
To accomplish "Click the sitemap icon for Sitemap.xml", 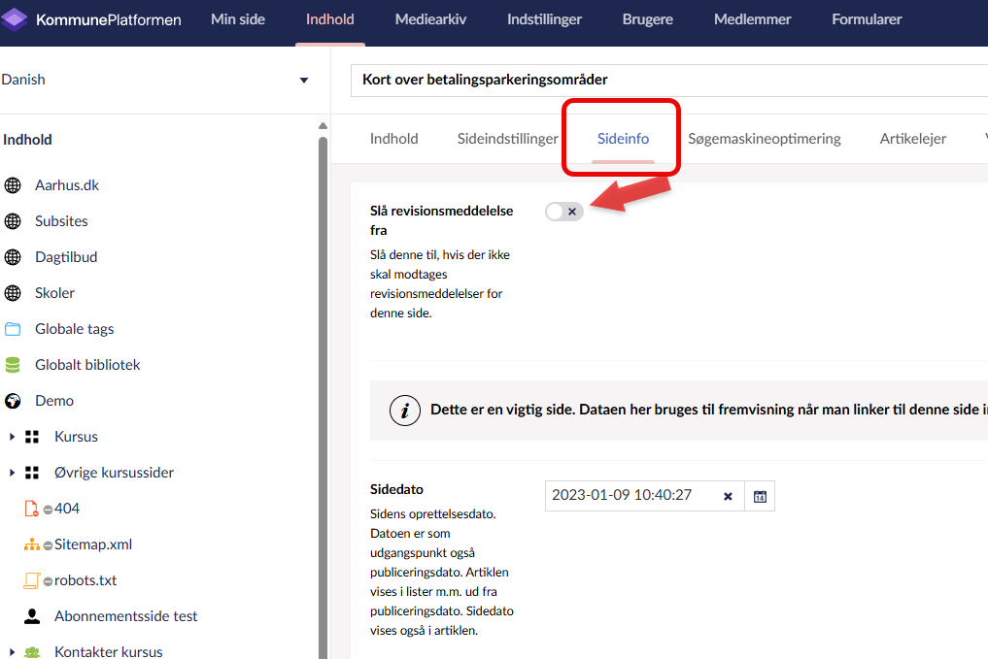I will pos(32,544).
